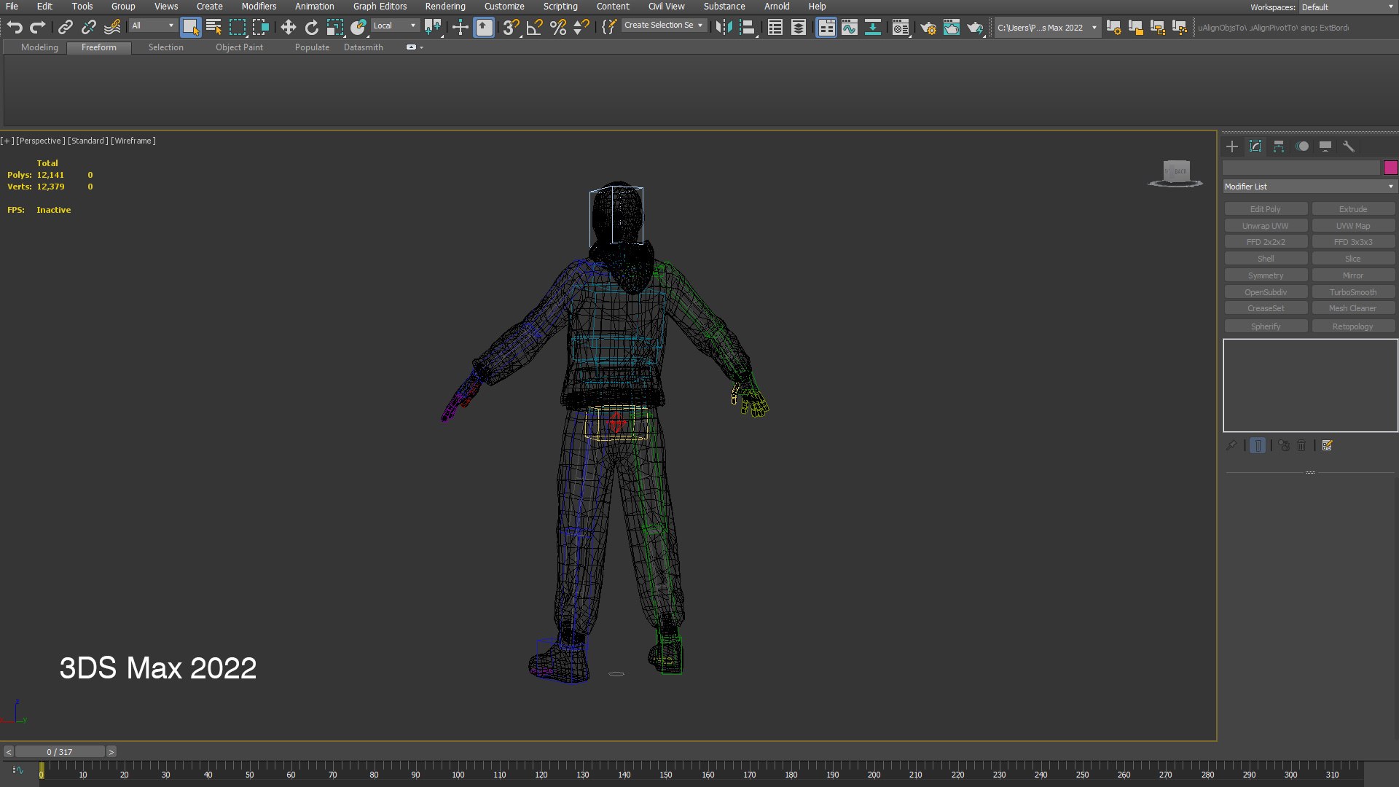Open the Local reference coordinate dropdown
The width and height of the screenshot is (1399, 787).
(394, 26)
